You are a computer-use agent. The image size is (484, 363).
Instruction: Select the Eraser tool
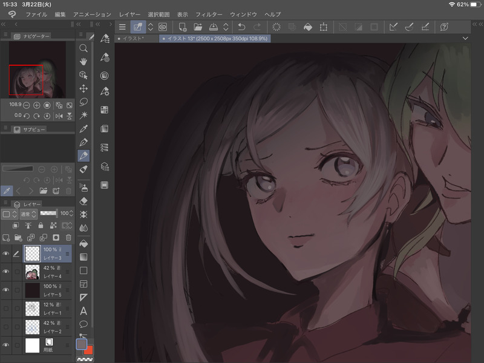pos(83,201)
